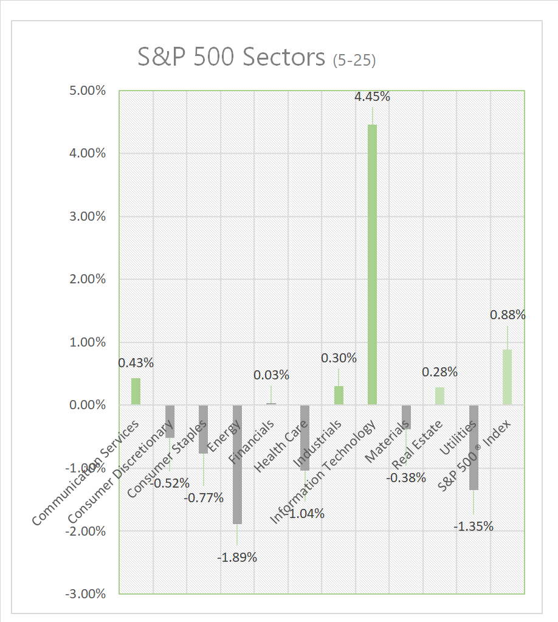Click the -1.35% data label
The height and width of the screenshot is (622, 558).
pyautogui.click(x=475, y=527)
